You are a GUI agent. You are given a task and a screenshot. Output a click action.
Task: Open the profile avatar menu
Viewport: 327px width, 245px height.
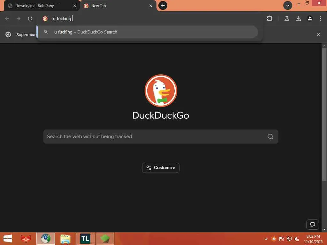pyautogui.click(x=310, y=19)
